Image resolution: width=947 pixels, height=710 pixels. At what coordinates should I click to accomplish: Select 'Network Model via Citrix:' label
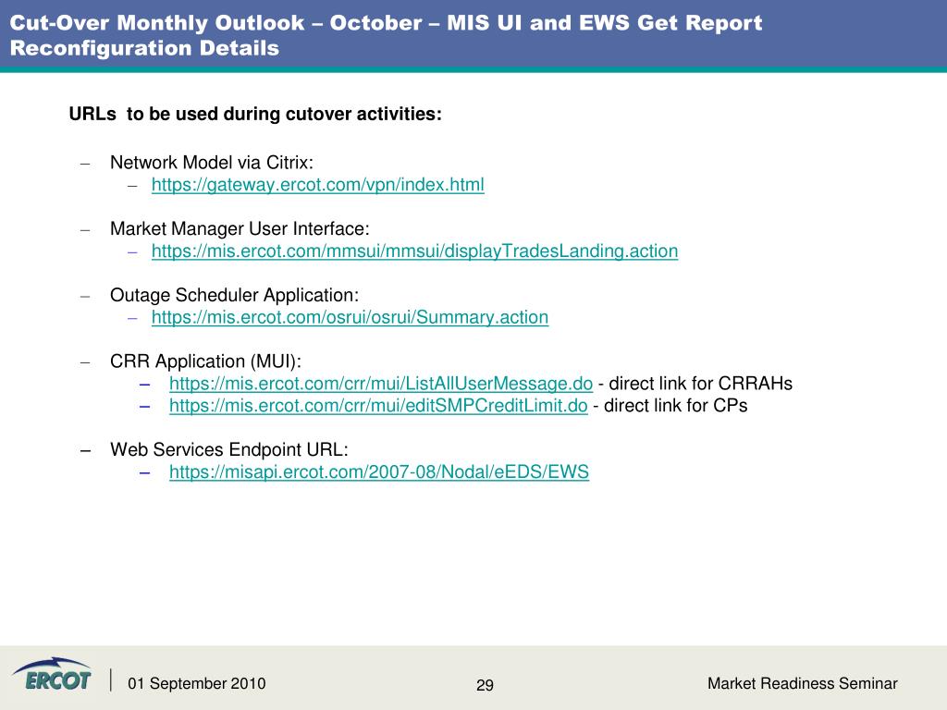[212, 163]
